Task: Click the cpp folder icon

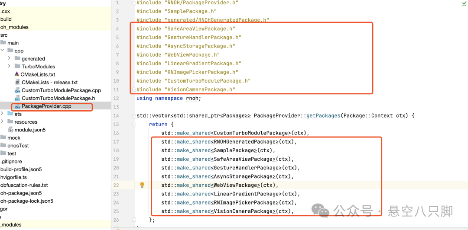Action: point(10,50)
